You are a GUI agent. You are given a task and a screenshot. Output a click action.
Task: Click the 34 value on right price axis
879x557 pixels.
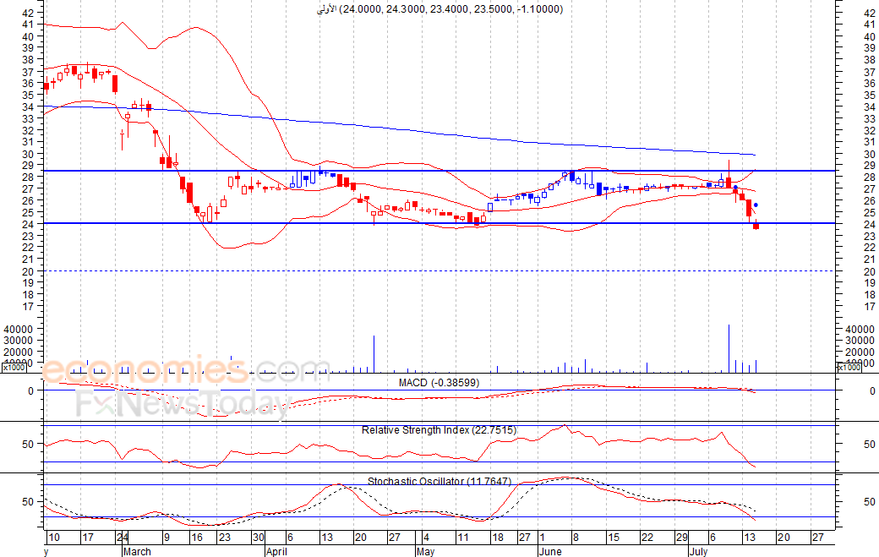click(x=870, y=107)
